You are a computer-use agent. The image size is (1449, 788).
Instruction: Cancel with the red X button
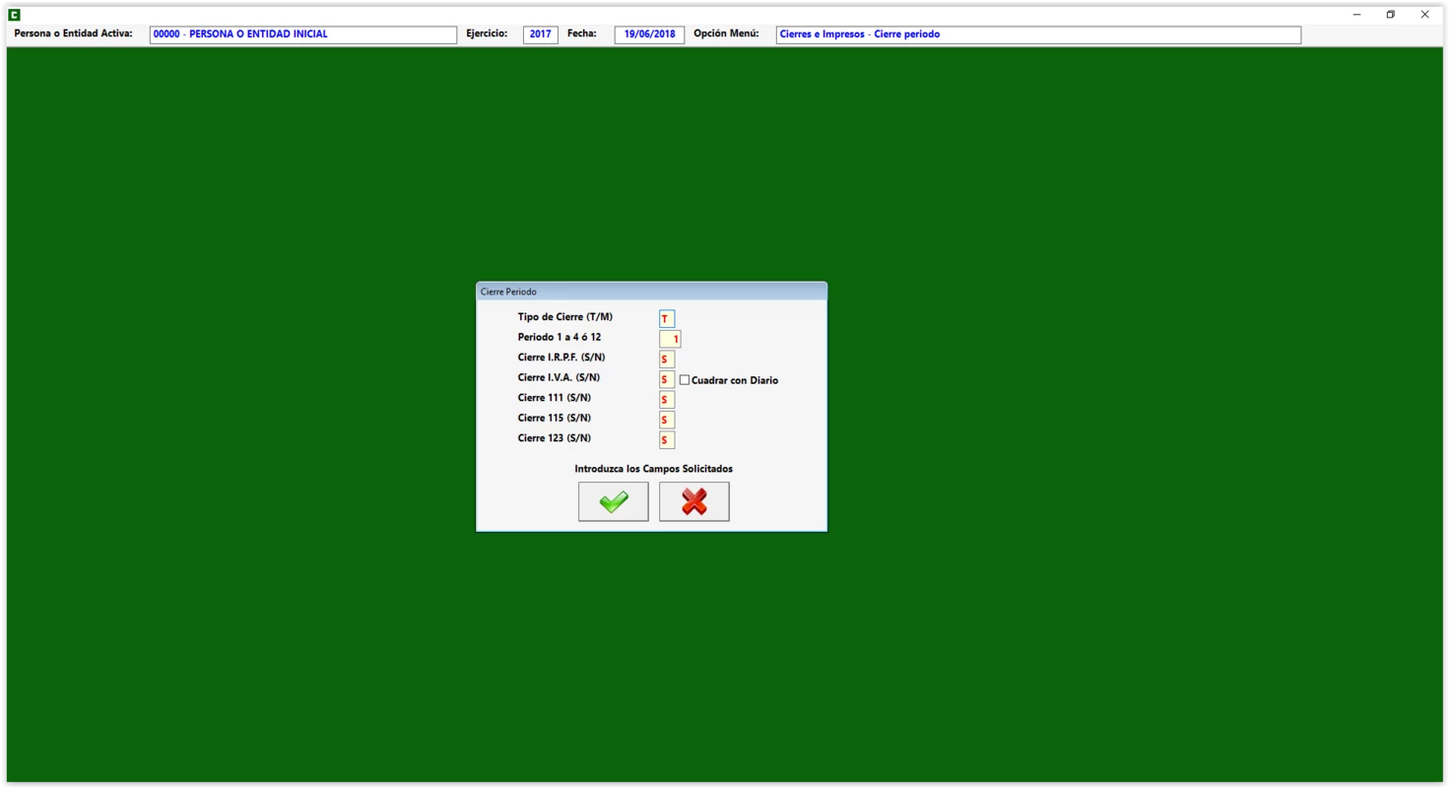[693, 501]
